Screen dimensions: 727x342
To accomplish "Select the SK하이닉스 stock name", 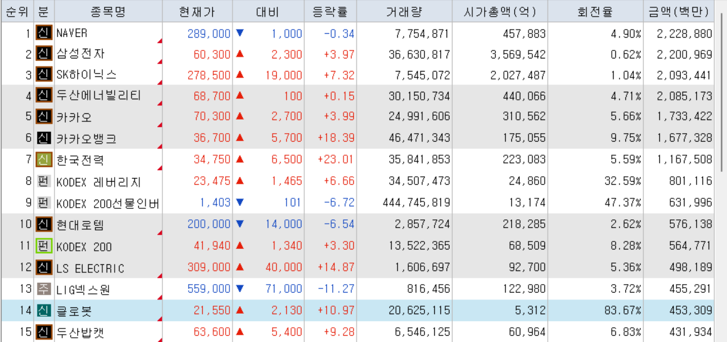I will pos(87,75).
